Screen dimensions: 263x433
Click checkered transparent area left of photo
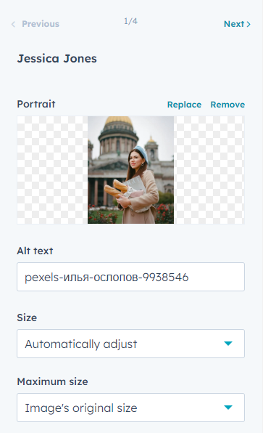[x=52, y=170]
